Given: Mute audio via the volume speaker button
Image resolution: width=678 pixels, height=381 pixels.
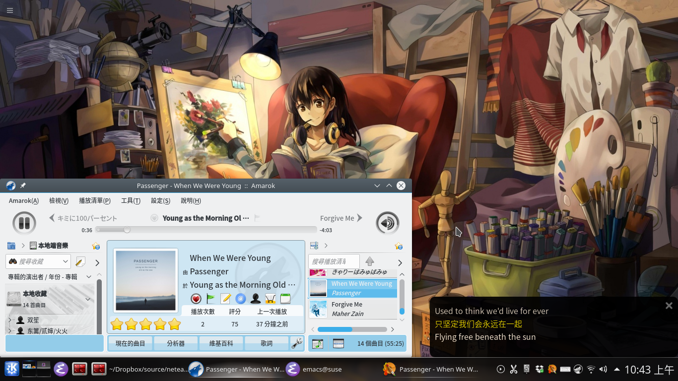Looking at the screenshot, I should [388, 223].
